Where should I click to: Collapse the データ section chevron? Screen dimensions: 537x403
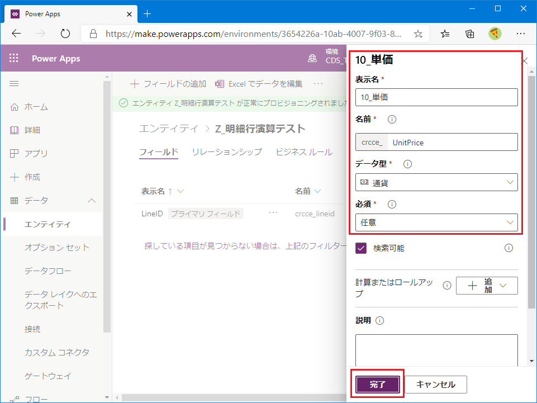click(x=92, y=201)
